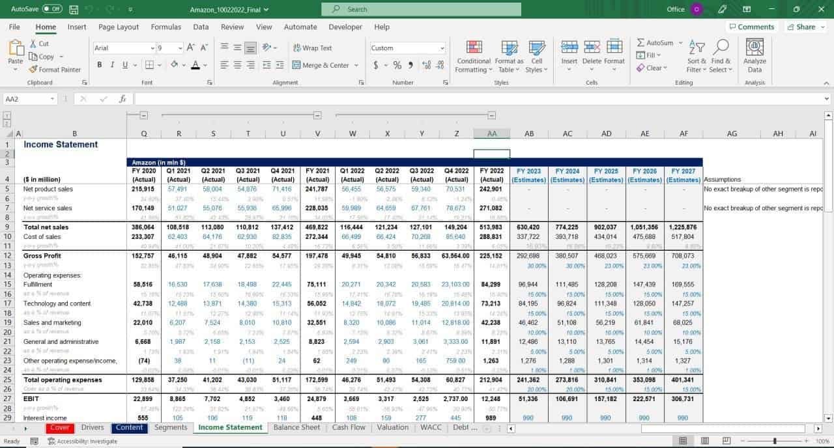Click Merge & Center button
The image size is (834, 448).
(x=321, y=65)
